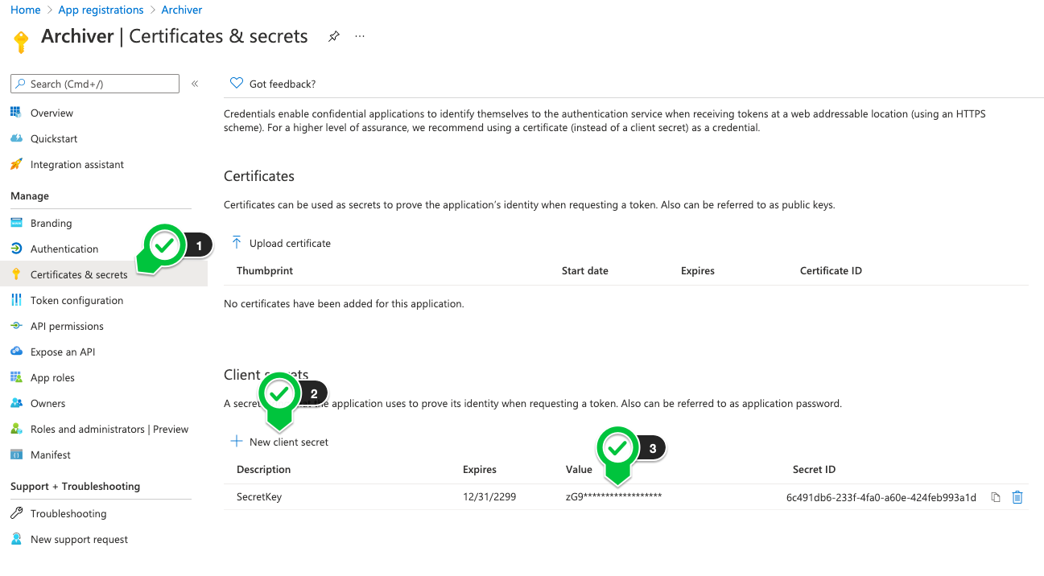Click the 12/31/2299 expiry cell
The height and width of the screenshot is (576, 1044).
click(x=489, y=496)
